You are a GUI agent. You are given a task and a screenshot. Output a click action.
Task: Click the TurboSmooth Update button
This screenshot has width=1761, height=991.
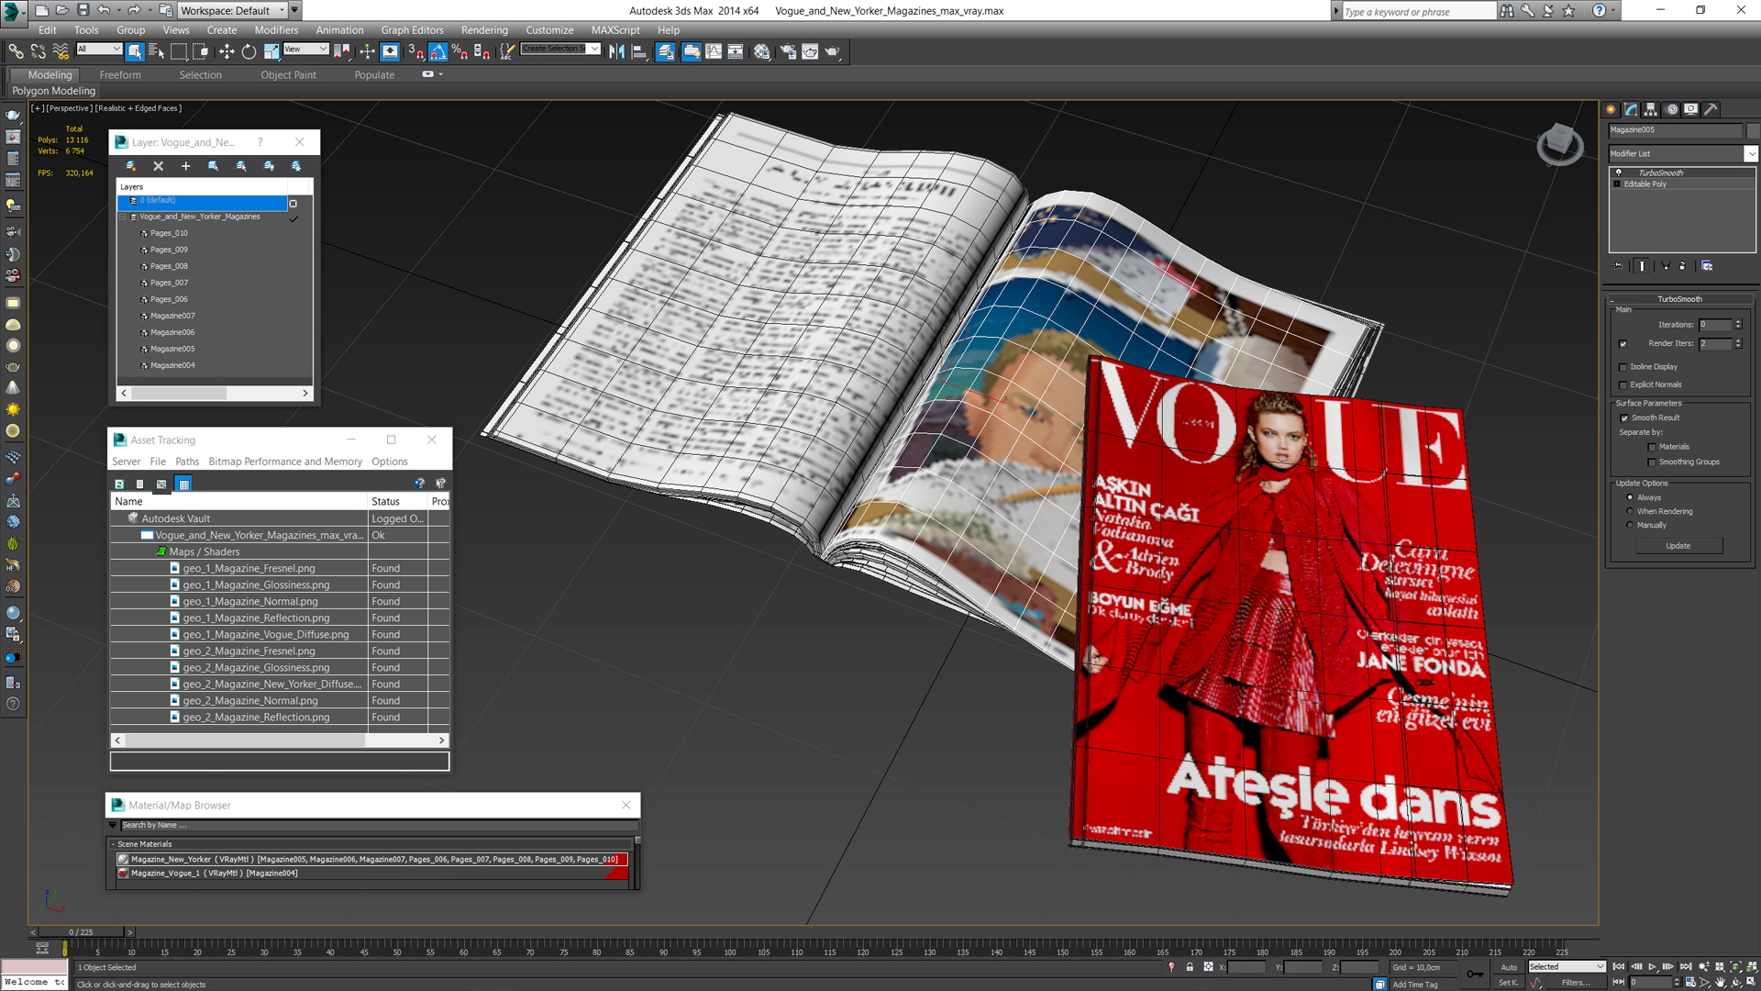tap(1678, 546)
